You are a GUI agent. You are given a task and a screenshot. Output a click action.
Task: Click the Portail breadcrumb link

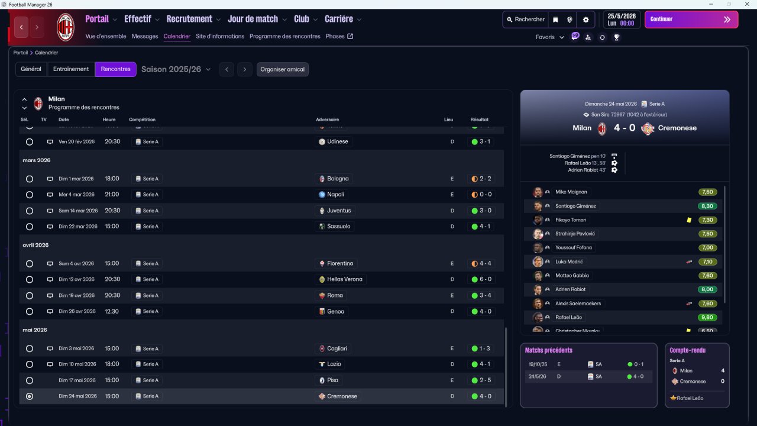click(21, 53)
